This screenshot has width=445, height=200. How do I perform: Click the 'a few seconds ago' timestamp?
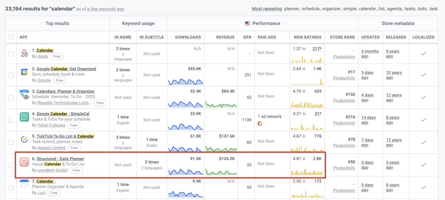106,9
